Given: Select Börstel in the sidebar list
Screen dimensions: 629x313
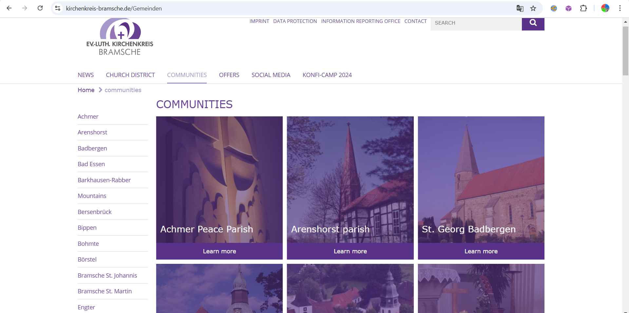Looking at the screenshot, I should 87,260.
